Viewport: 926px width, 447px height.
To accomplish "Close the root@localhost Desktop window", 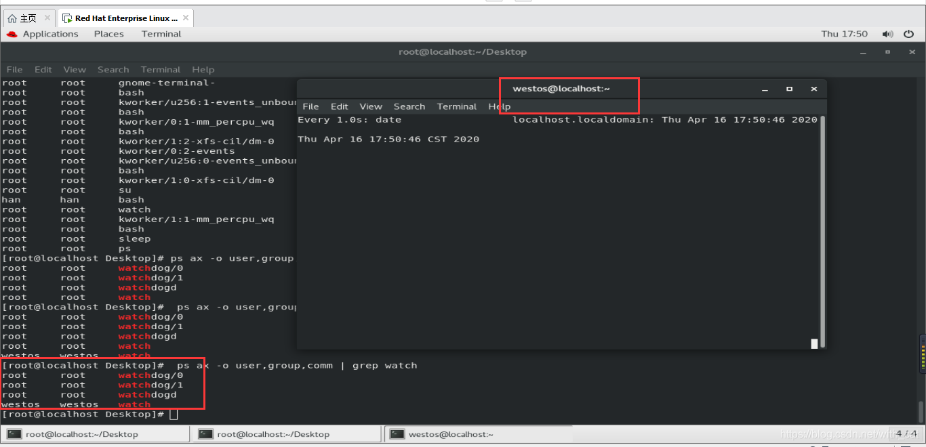I will pos(911,51).
